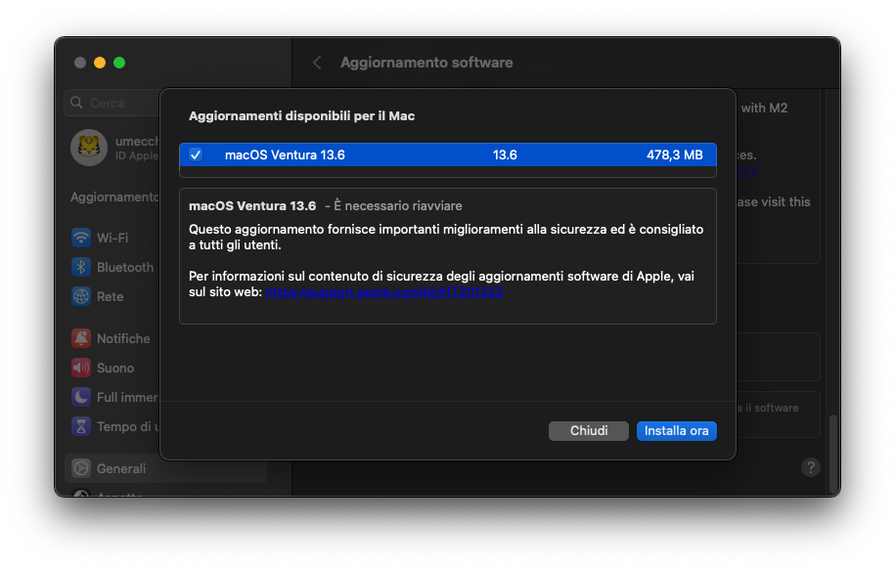Uncheck the macOS Ventura 13.6 update checkbox
The height and width of the screenshot is (569, 895).
pos(196,154)
